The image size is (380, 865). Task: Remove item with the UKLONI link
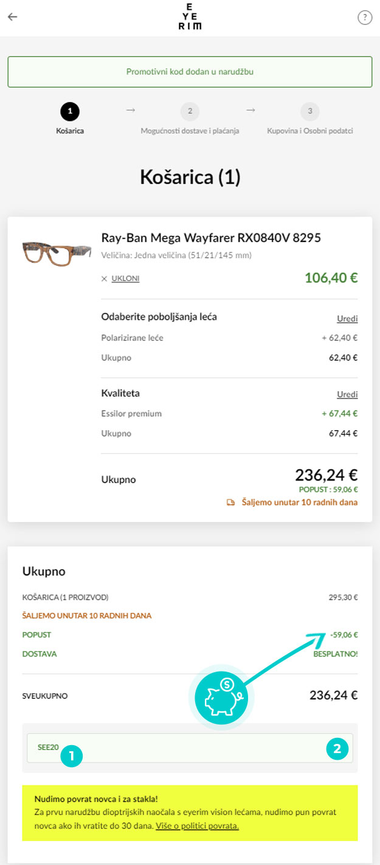[125, 279]
